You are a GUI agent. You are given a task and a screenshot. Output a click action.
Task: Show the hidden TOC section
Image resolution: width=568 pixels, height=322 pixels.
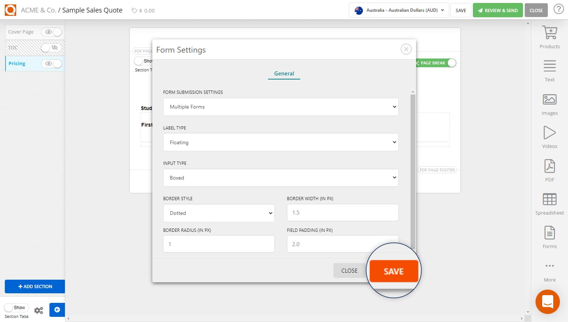point(51,48)
